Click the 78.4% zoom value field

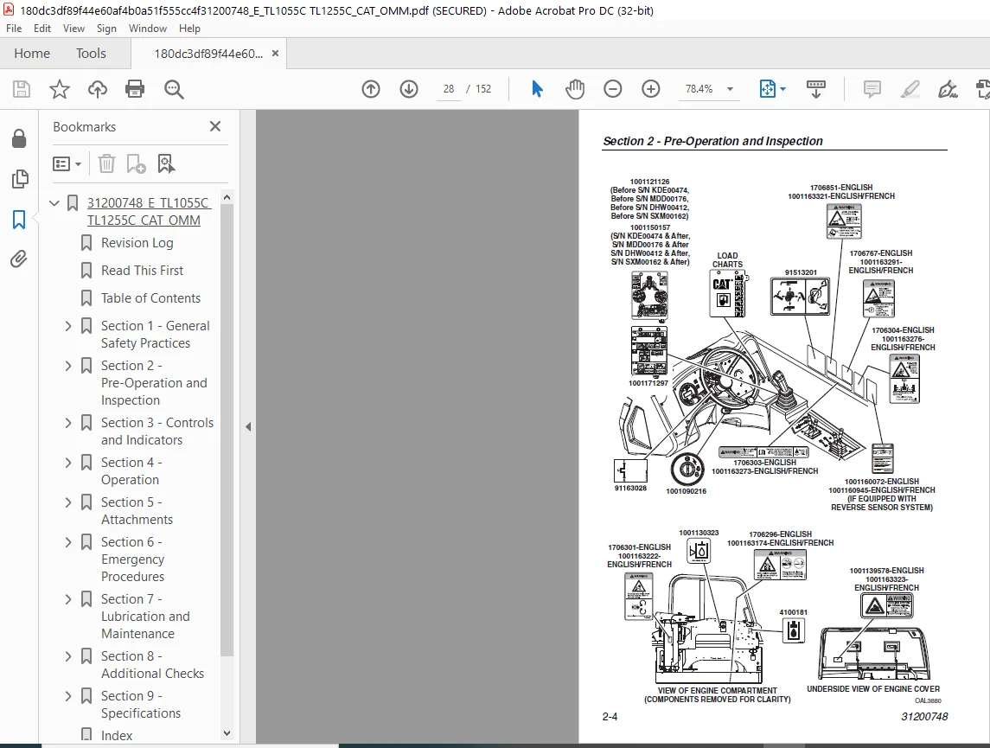pos(699,89)
